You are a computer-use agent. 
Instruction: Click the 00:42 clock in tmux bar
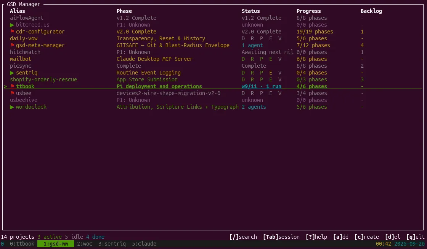[x=384, y=244]
